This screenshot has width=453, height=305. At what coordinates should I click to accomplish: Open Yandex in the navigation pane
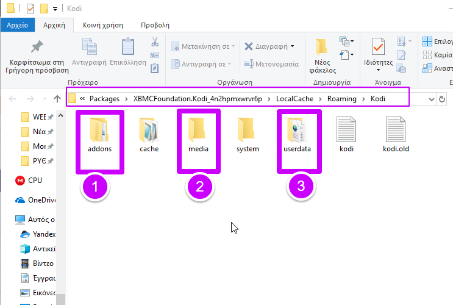(38, 234)
